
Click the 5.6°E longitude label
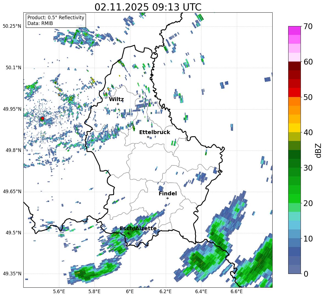[x=59, y=292]
